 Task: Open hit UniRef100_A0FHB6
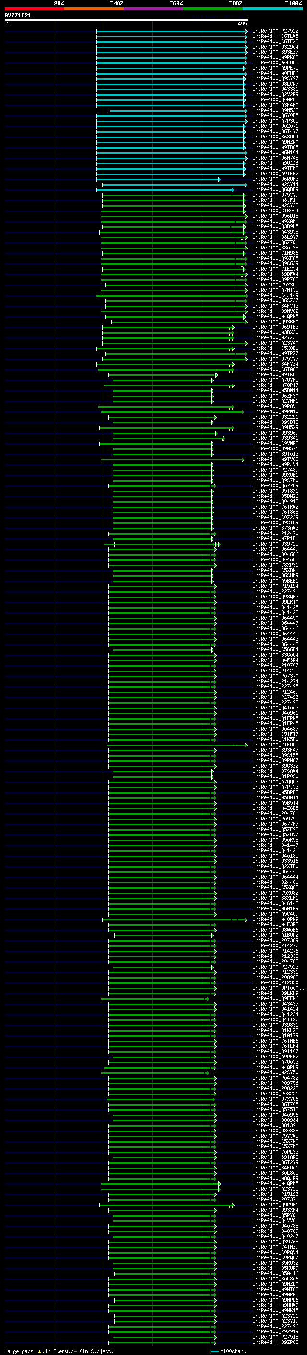tap(275, 73)
